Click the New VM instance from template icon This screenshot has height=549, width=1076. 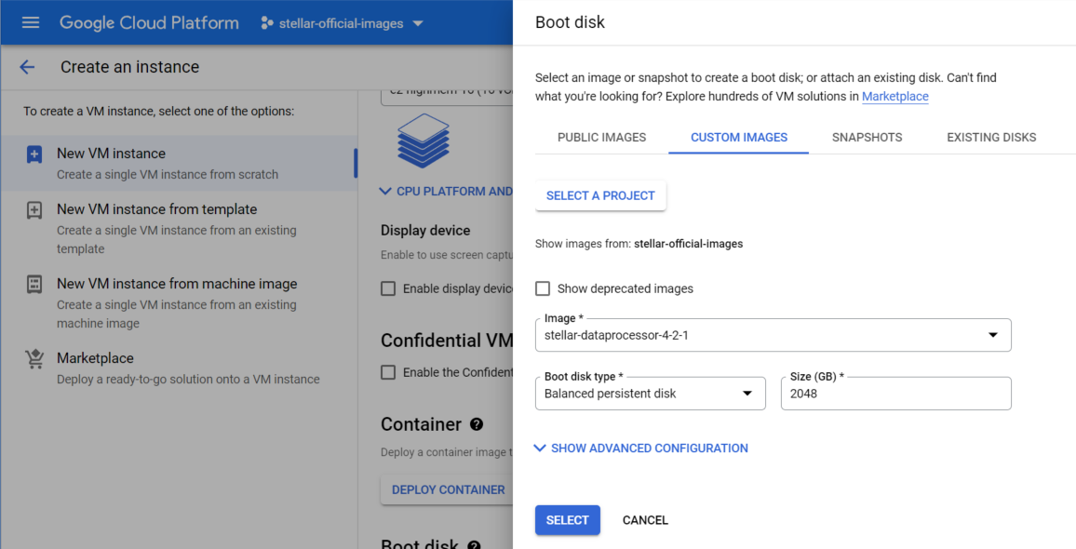point(34,210)
